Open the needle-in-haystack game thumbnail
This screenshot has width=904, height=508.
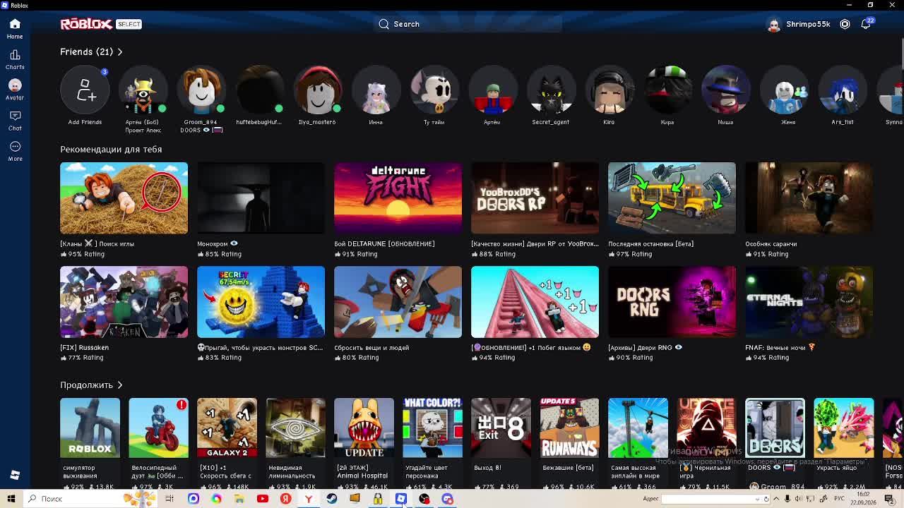point(124,198)
